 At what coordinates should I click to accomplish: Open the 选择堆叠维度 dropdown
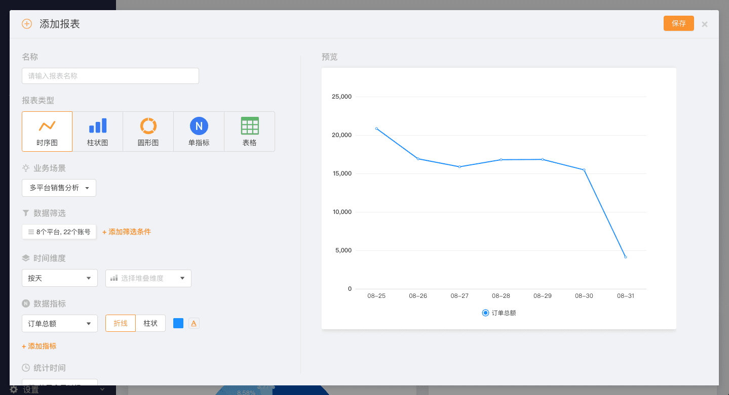(148, 278)
